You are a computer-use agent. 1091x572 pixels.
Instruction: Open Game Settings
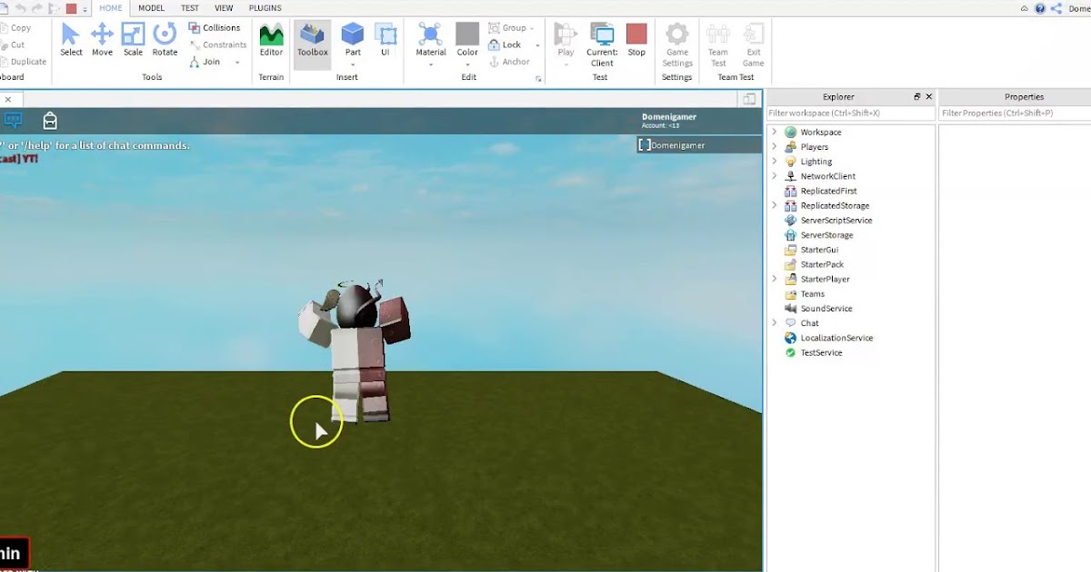click(677, 44)
